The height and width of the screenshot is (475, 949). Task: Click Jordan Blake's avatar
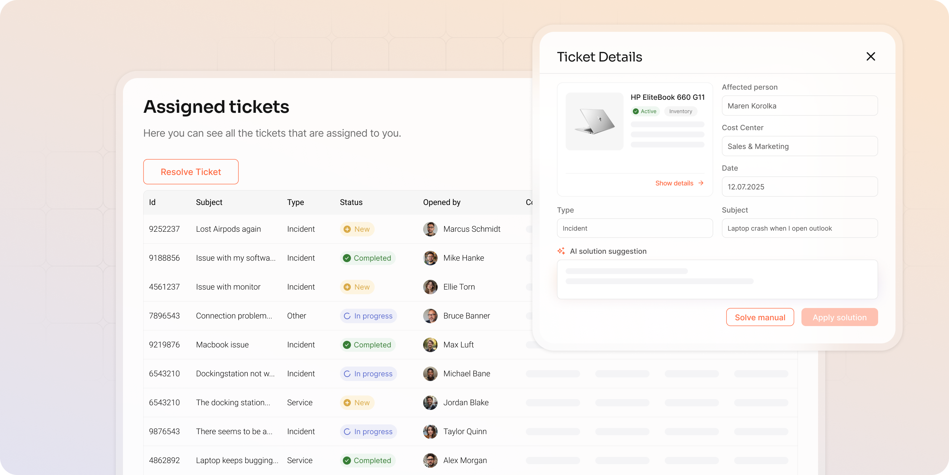[430, 402]
